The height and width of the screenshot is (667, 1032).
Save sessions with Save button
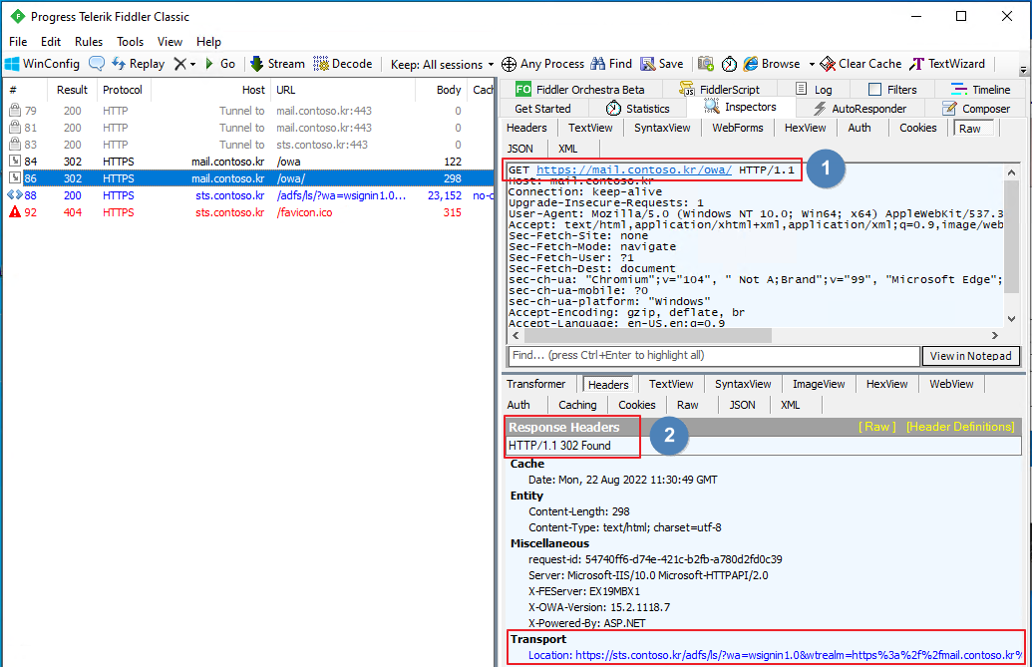point(662,64)
